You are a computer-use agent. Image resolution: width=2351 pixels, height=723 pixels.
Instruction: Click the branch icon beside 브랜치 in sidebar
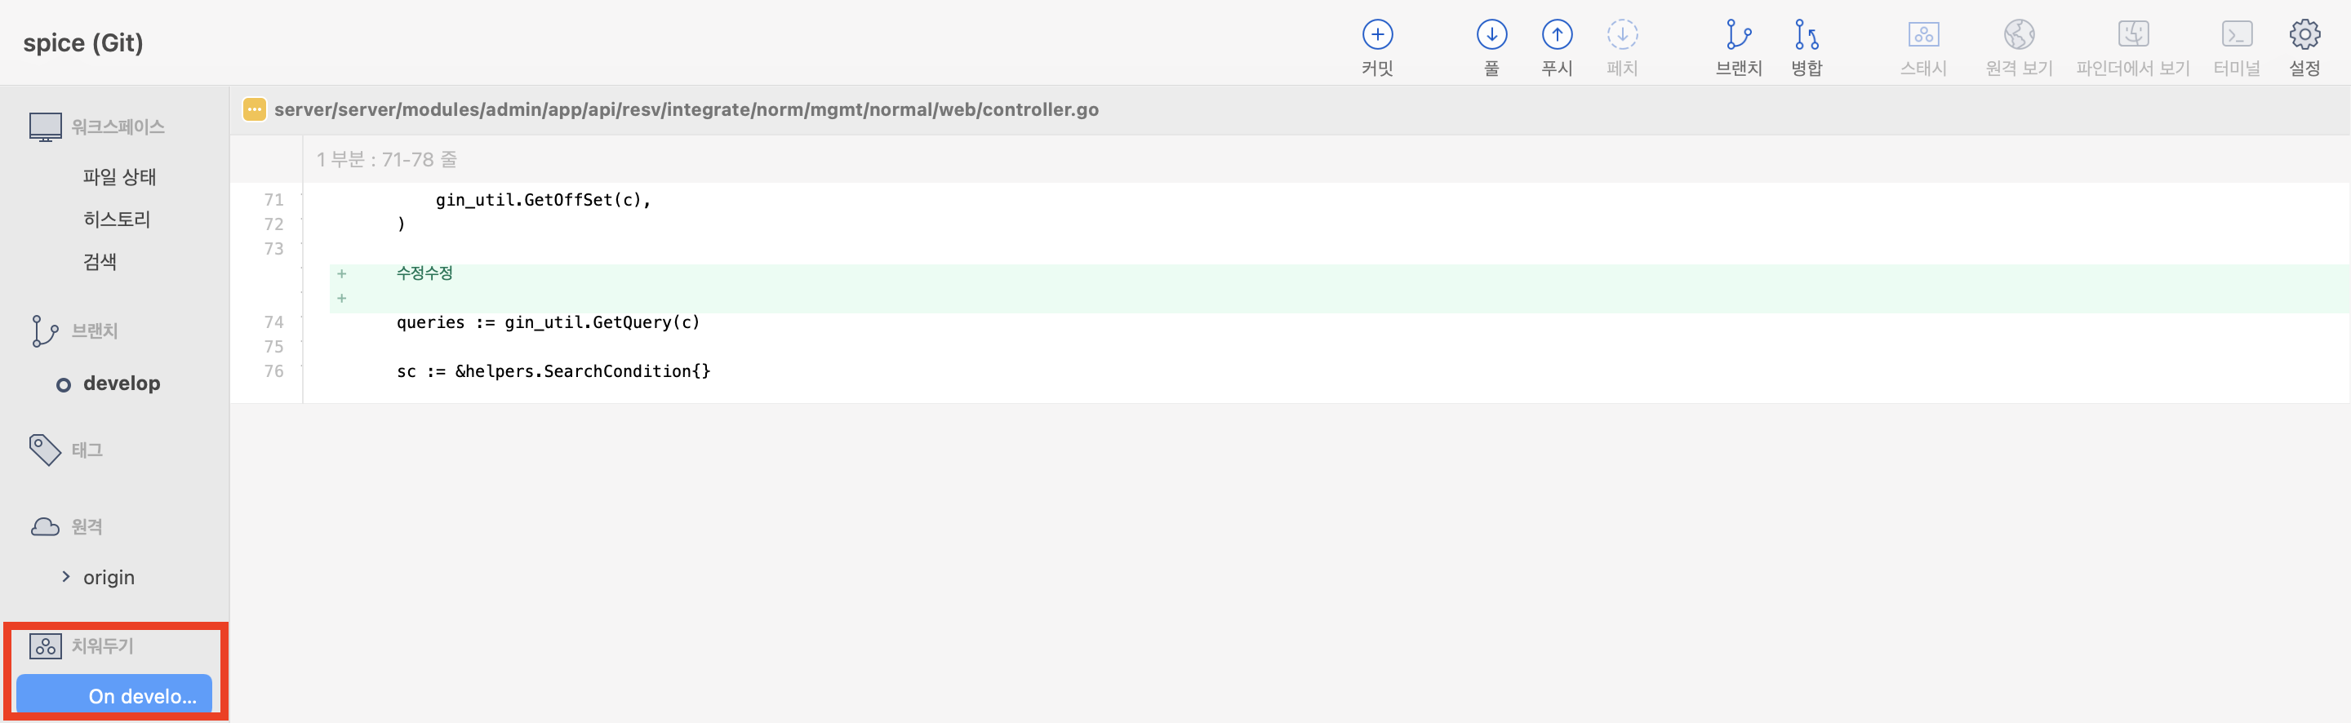click(45, 330)
